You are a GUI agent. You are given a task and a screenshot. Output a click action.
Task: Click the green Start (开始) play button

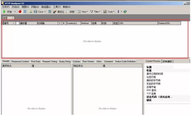pyautogui.click(x=4, y=12)
